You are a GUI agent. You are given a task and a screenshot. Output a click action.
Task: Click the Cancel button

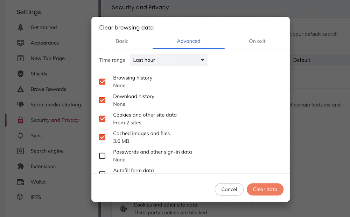click(229, 189)
